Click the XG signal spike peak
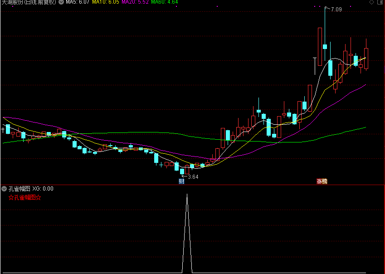This screenshot has width=385, height=274. coord(187,195)
